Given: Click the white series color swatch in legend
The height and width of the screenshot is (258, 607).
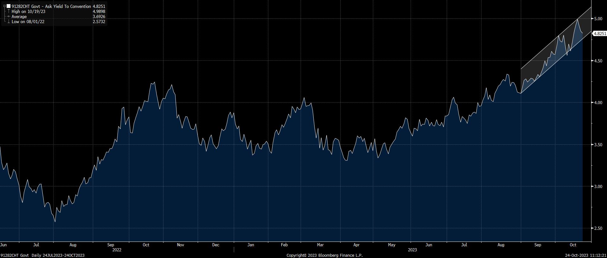Looking at the screenshot, I should [x=9, y=6].
